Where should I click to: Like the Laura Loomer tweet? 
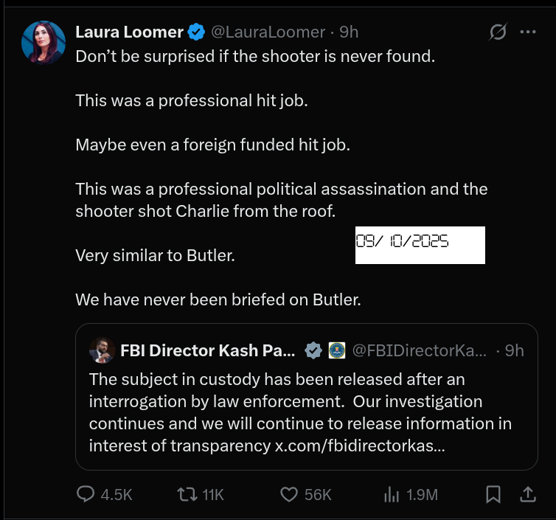(x=291, y=494)
